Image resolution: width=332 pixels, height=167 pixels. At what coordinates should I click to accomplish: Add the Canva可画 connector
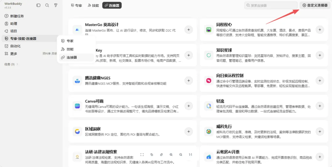click(188, 106)
